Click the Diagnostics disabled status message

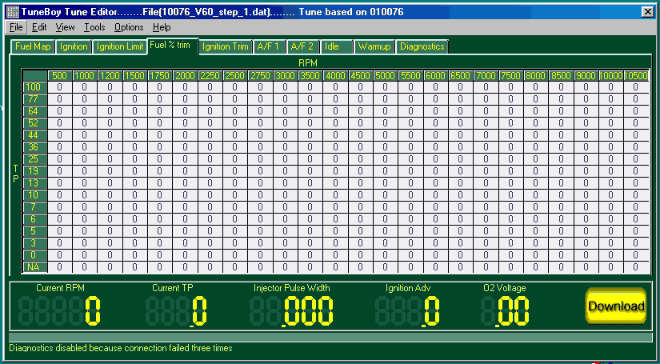(x=121, y=349)
